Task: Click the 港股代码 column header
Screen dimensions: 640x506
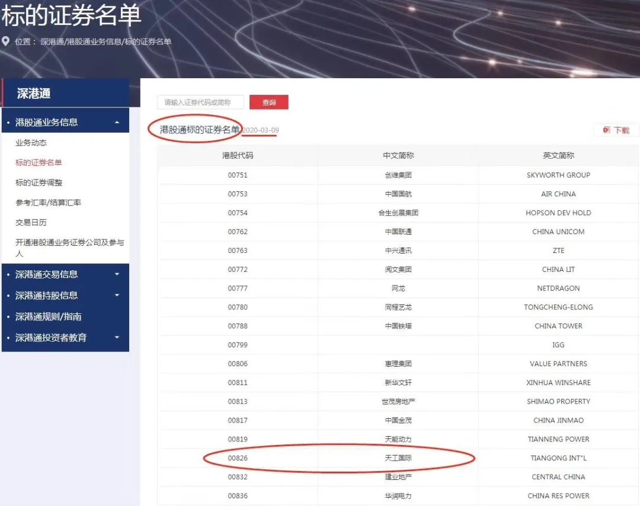Action: (x=237, y=155)
